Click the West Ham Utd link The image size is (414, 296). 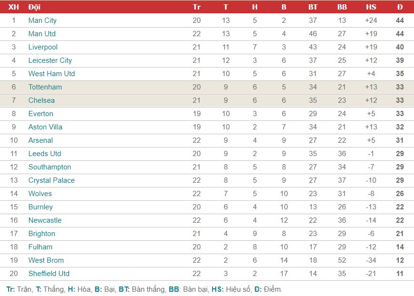[x=52, y=74]
